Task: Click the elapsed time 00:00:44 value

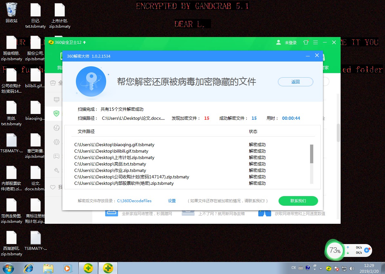Action: pyautogui.click(x=291, y=118)
